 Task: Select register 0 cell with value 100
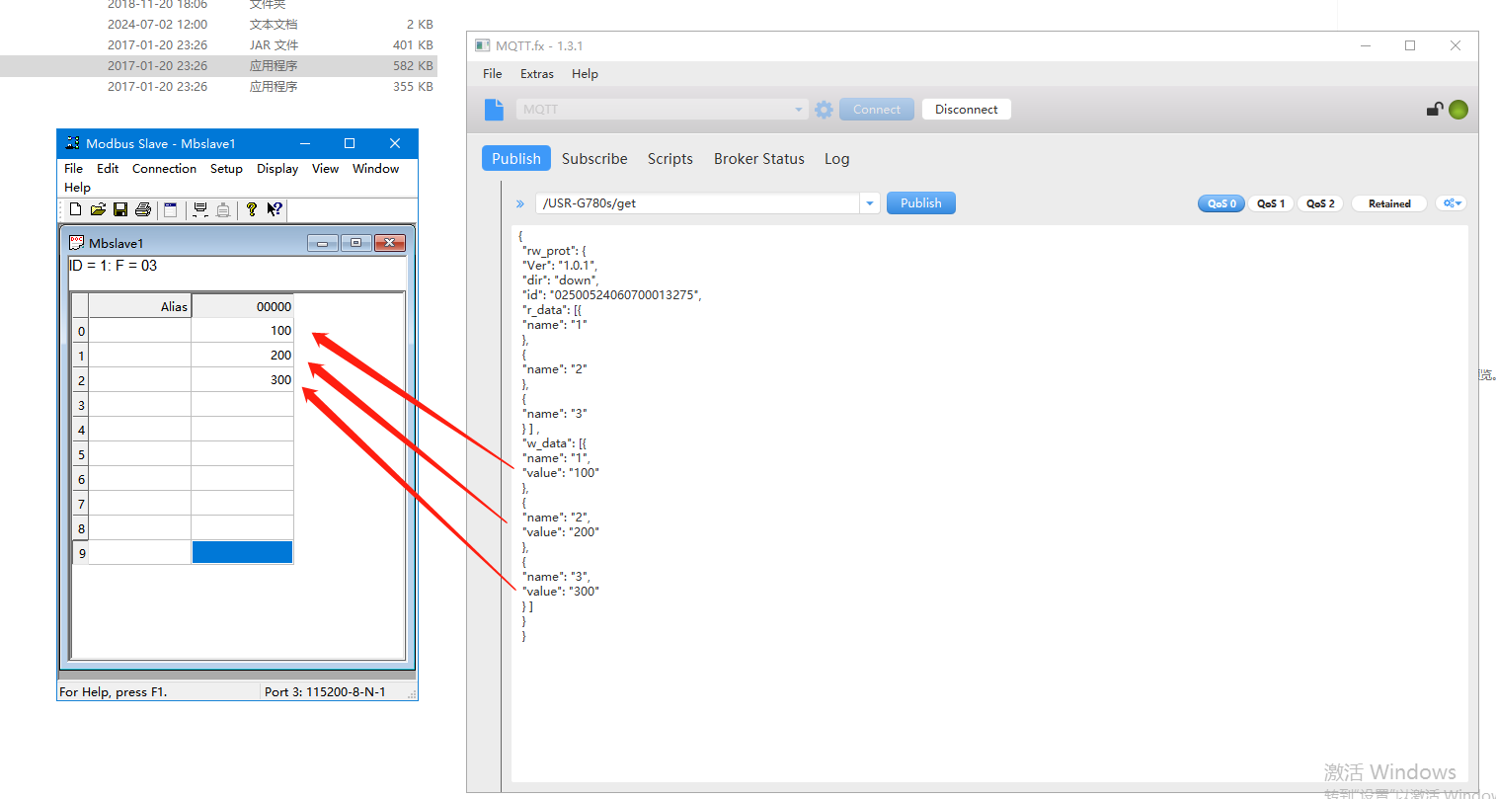[242, 331]
